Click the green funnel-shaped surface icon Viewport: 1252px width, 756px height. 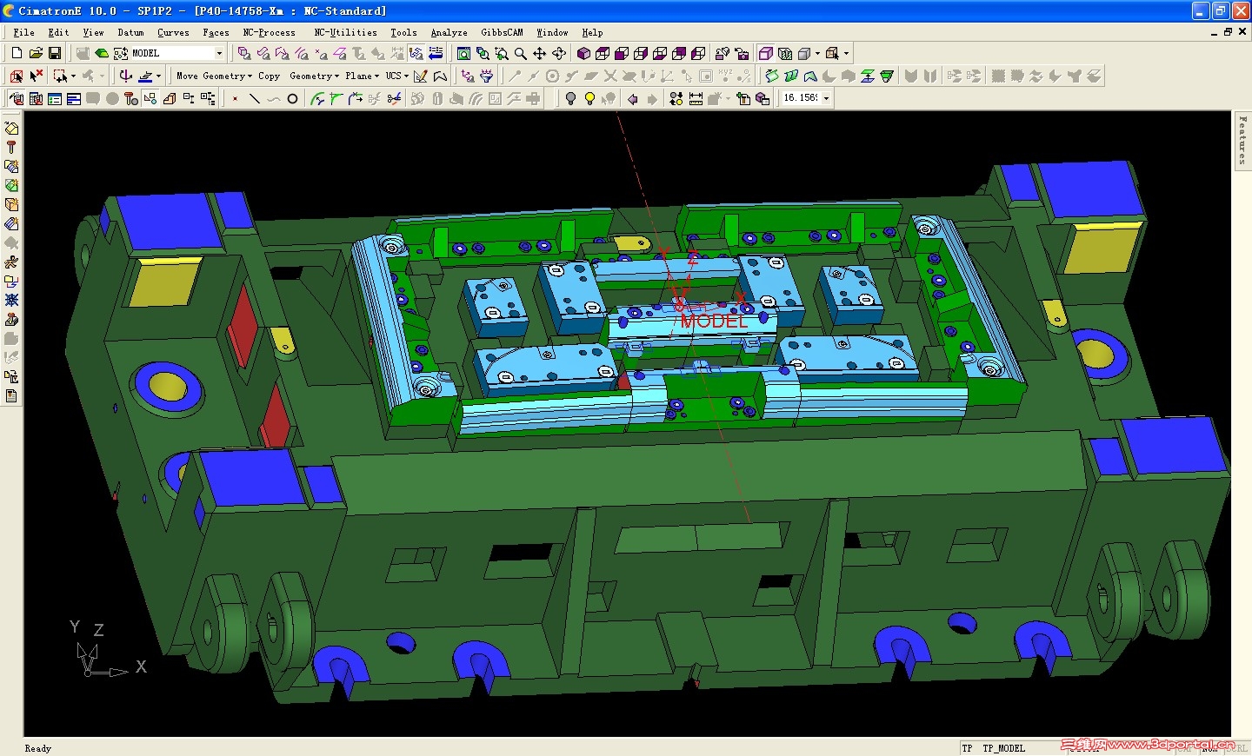click(x=887, y=76)
